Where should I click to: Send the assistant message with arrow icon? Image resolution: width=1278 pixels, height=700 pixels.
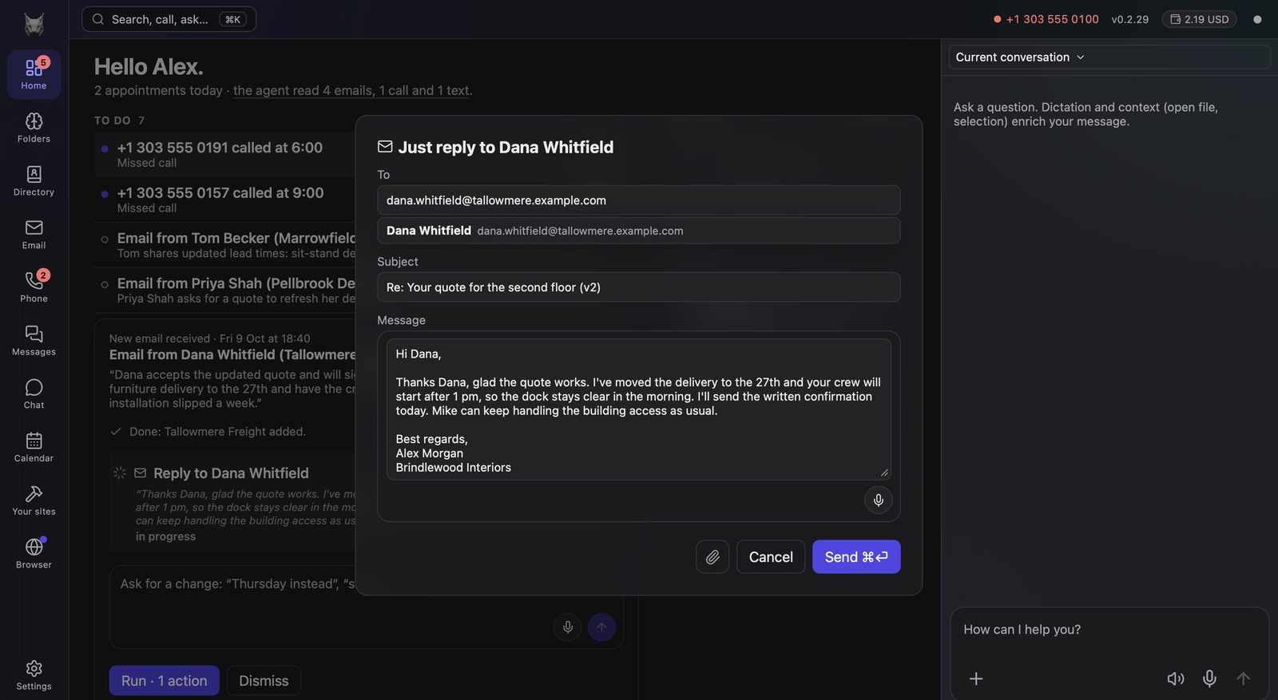point(1243,678)
